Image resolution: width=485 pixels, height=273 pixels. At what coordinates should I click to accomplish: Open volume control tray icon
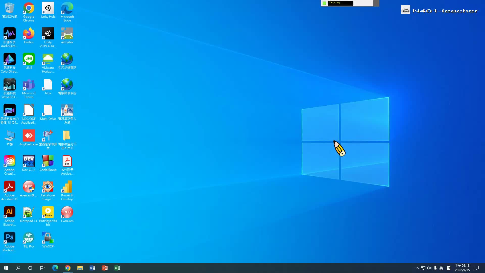coord(429,268)
